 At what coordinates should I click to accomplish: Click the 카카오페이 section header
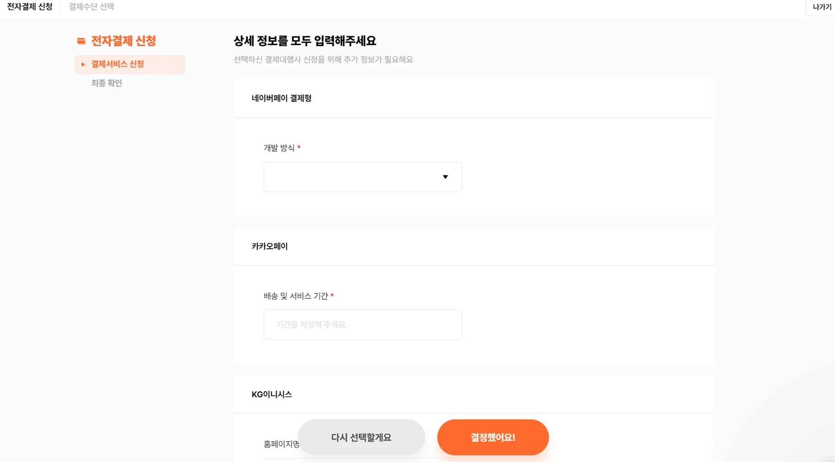point(270,246)
